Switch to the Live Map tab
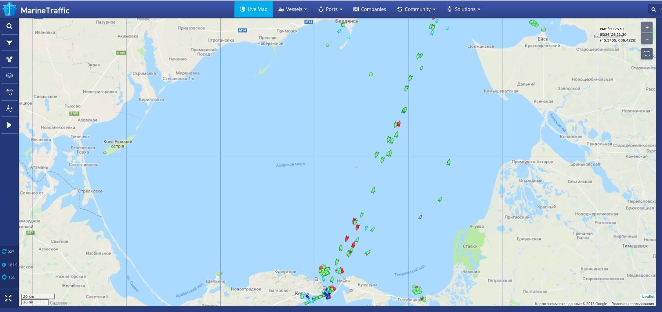662x312 pixels. click(253, 9)
